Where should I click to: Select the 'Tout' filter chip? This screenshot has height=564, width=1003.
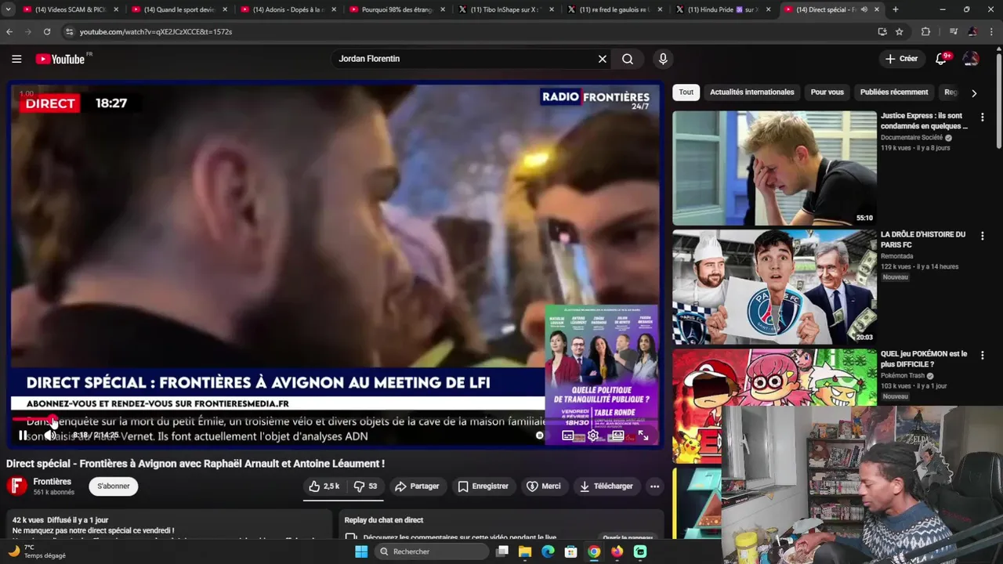point(686,92)
